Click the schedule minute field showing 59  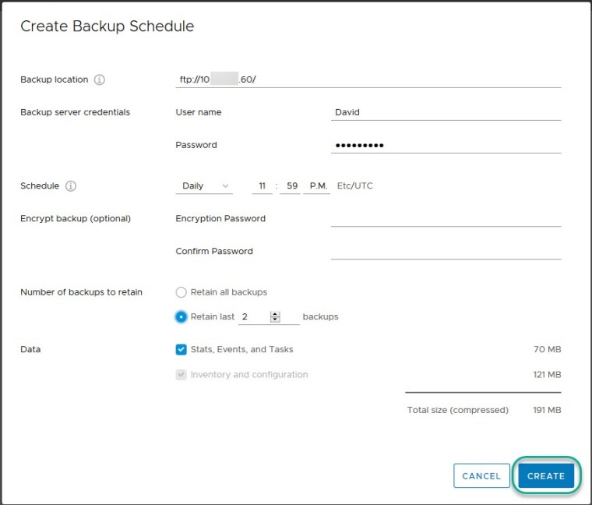tap(291, 185)
